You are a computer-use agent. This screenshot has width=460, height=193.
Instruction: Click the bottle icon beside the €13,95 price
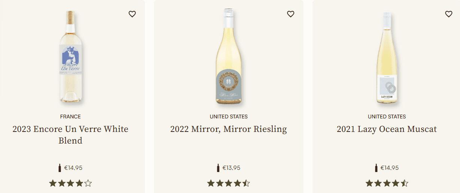point(218,168)
